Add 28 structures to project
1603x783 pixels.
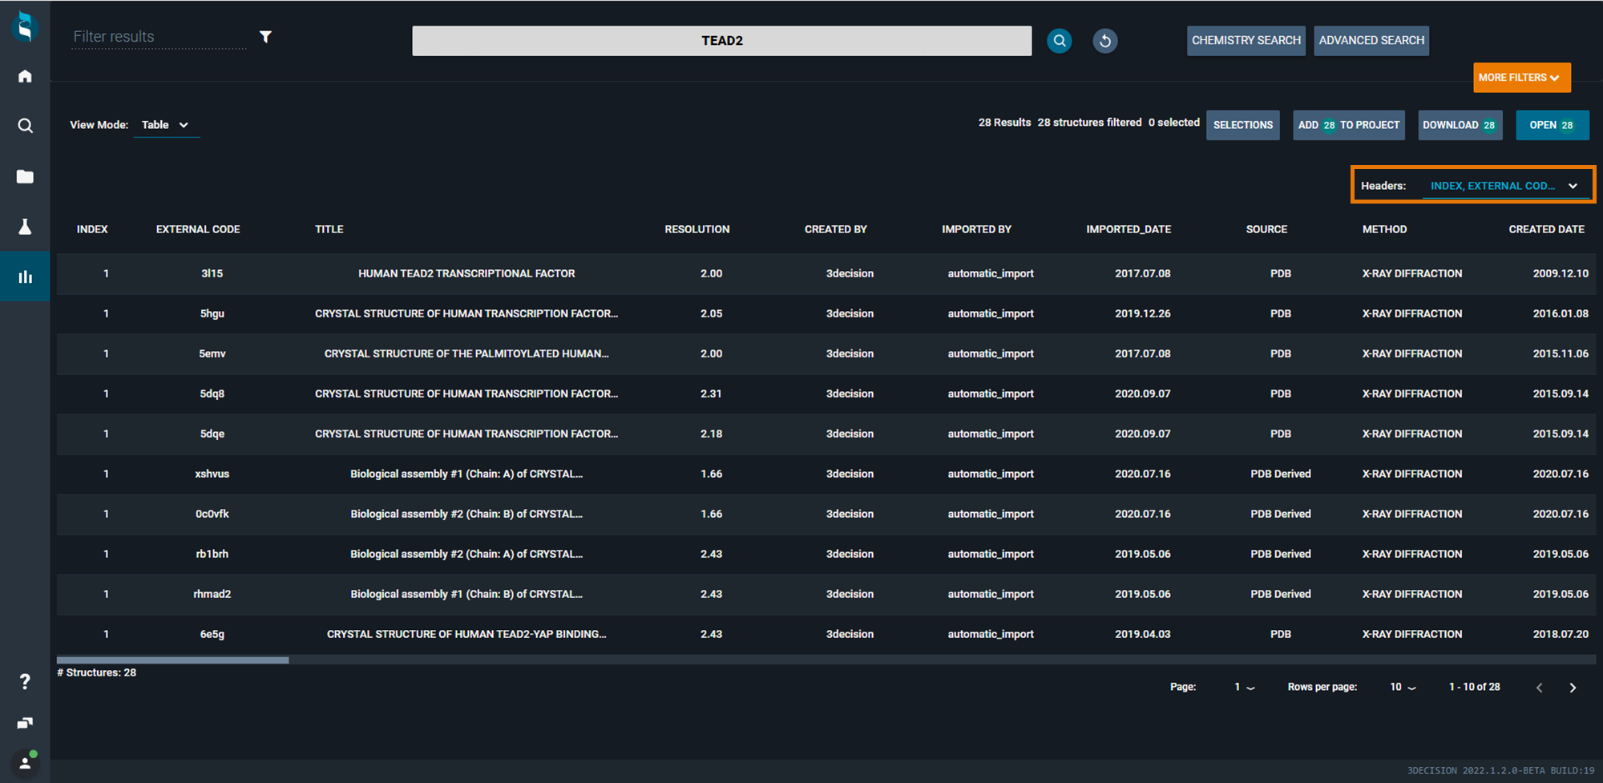pos(1348,125)
